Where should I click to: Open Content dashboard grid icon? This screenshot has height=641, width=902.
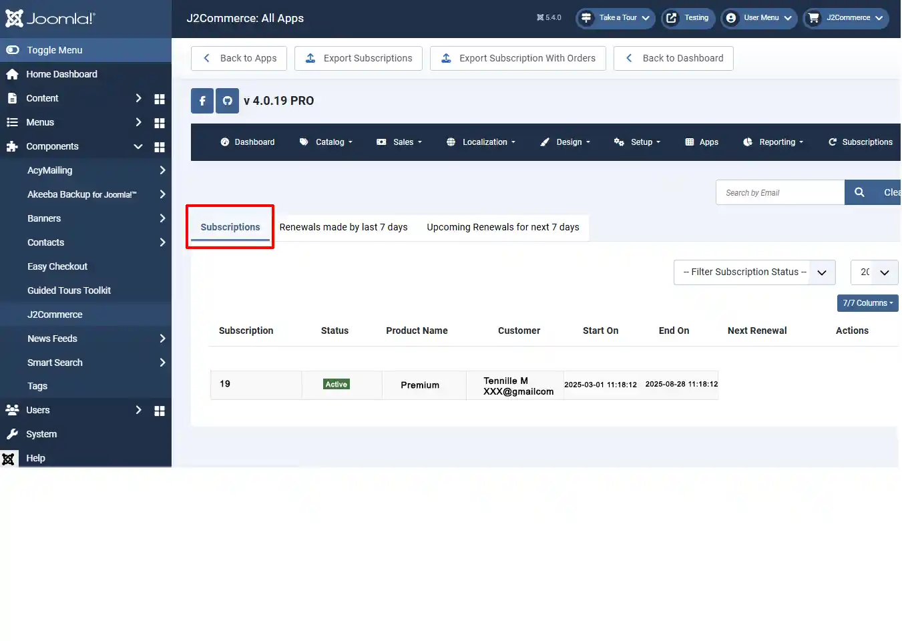pos(160,99)
